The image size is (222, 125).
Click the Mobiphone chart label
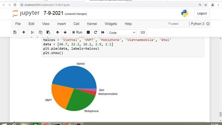pos(92,111)
